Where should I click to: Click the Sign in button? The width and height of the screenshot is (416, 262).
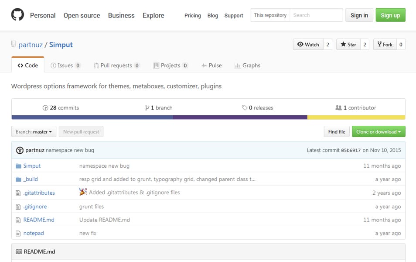[359, 15]
